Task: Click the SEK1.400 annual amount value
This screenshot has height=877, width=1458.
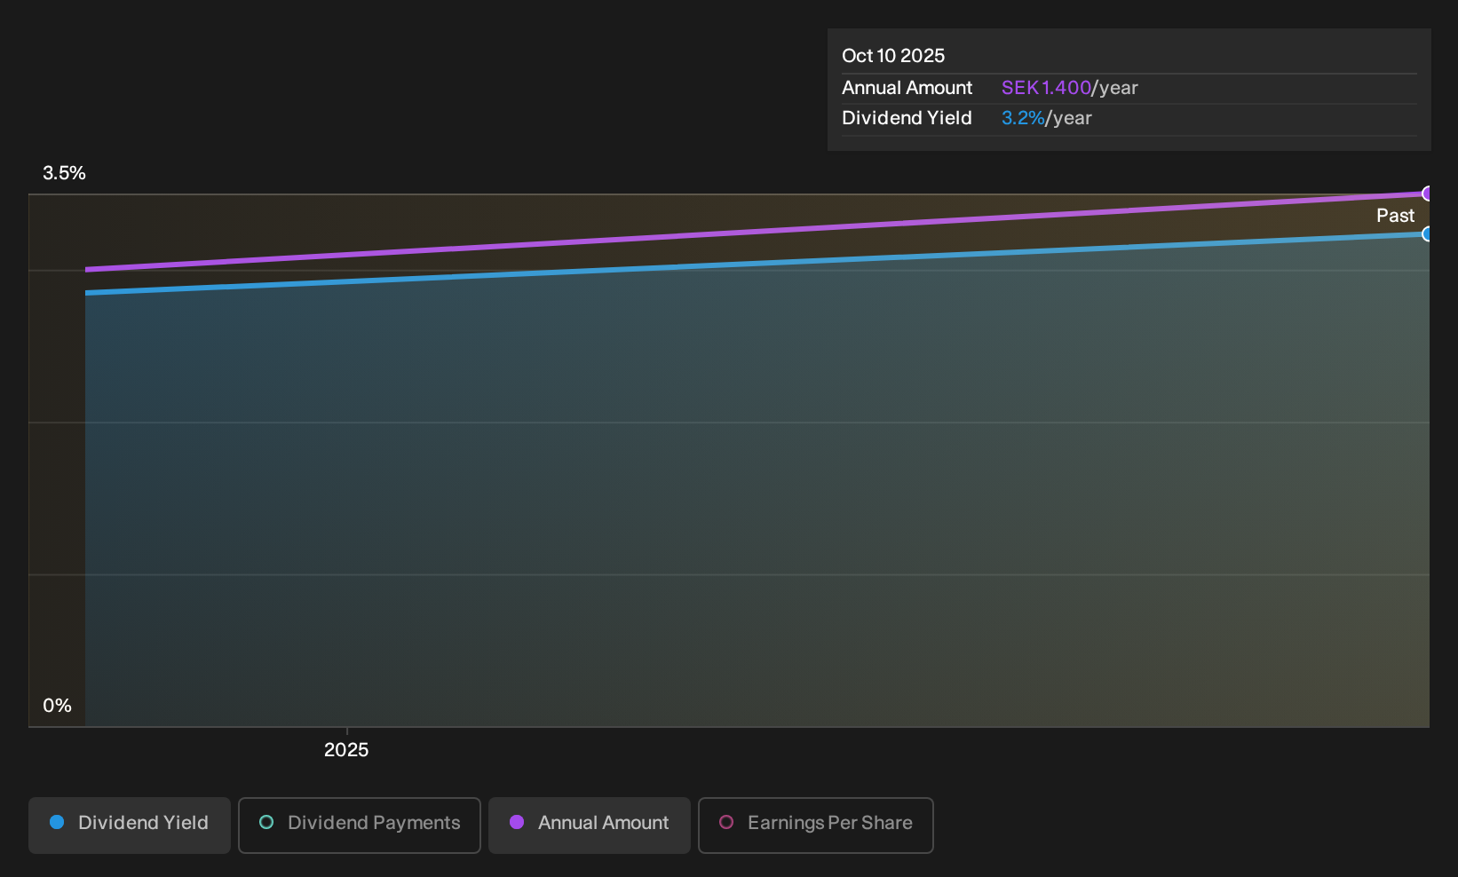Action: (1046, 88)
